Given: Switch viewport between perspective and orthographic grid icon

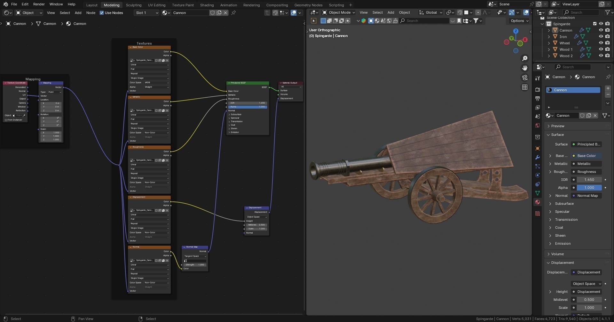Looking at the screenshot, I should (525, 87).
